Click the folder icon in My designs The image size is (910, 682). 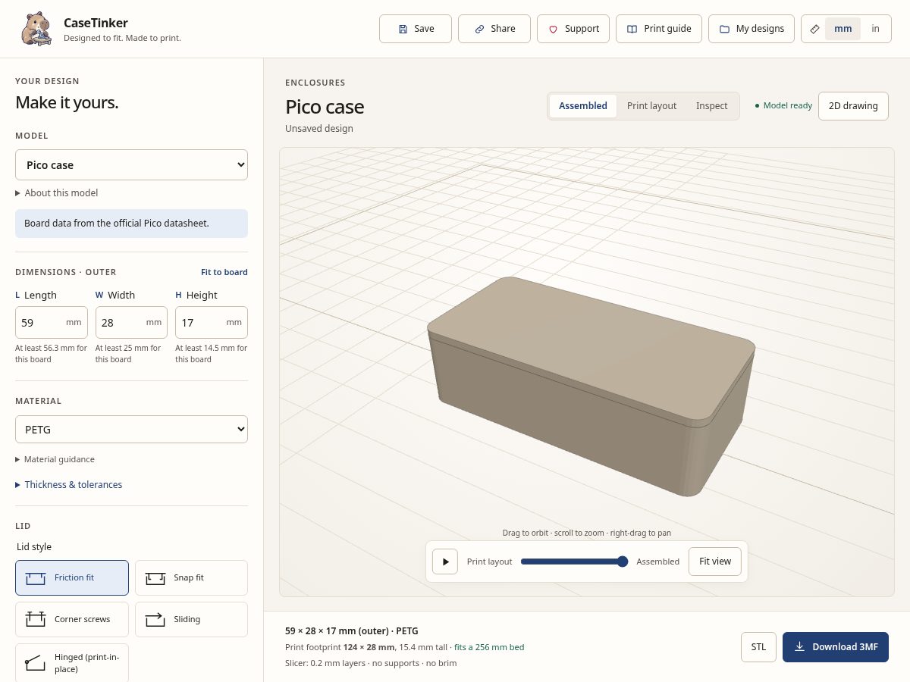(724, 29)
